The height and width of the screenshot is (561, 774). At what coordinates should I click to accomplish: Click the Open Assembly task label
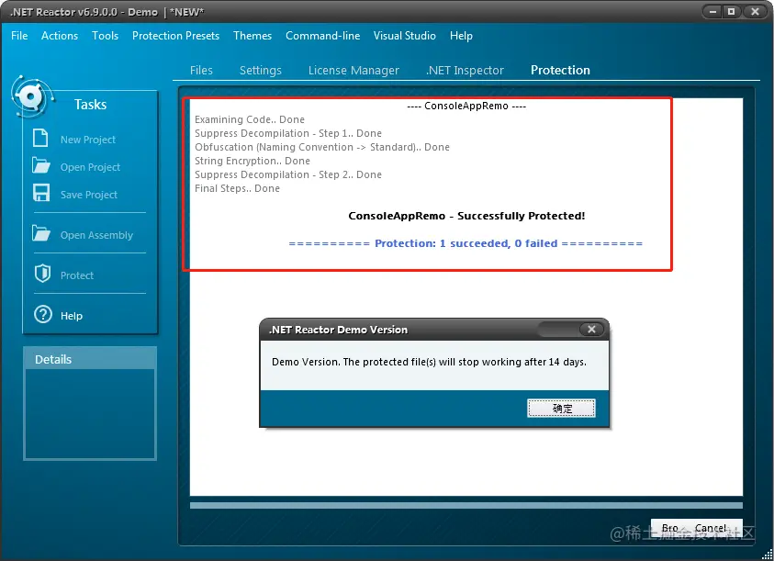coord(96,236)
